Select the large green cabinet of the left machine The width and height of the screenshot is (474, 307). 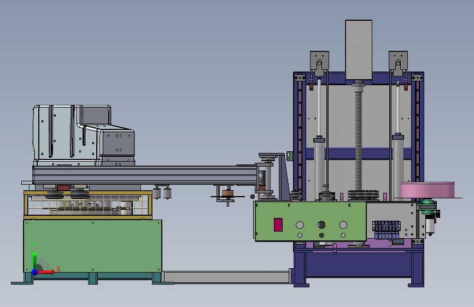click(x=92, y=246)
